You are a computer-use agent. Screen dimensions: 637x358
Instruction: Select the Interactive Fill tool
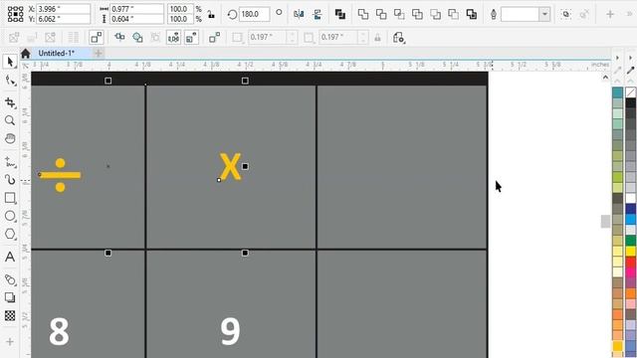tap(10, 279)
